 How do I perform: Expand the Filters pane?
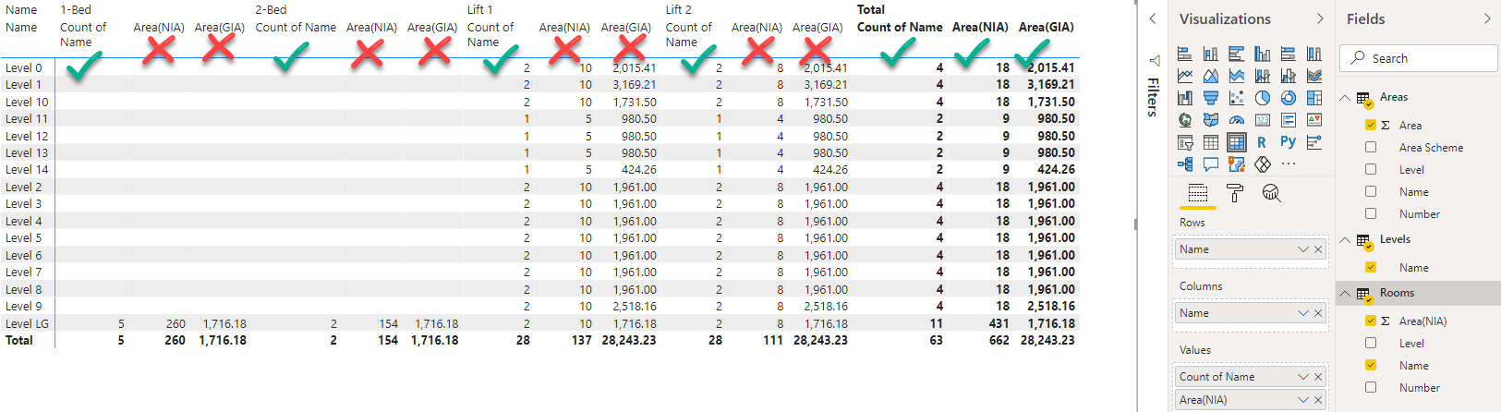(1153, 18)
